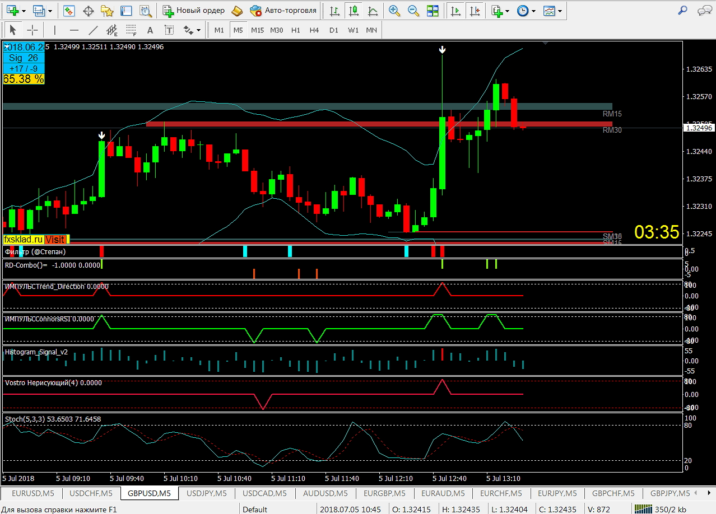
Task: Open the Market Watch panel icon
Action: tap(69, 10)
